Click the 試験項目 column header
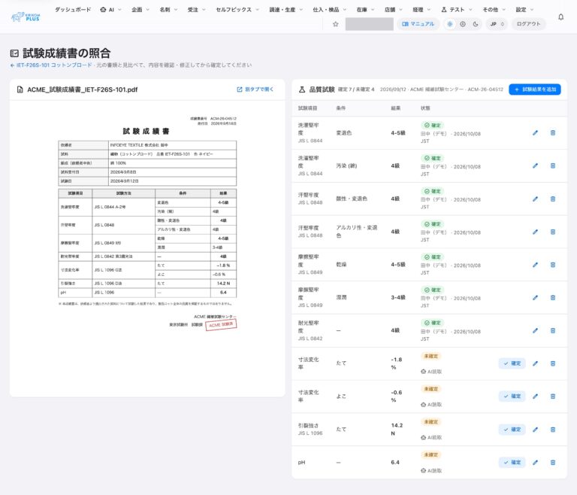The width and height of the screenshot is (577, 495). pos(307,108)
